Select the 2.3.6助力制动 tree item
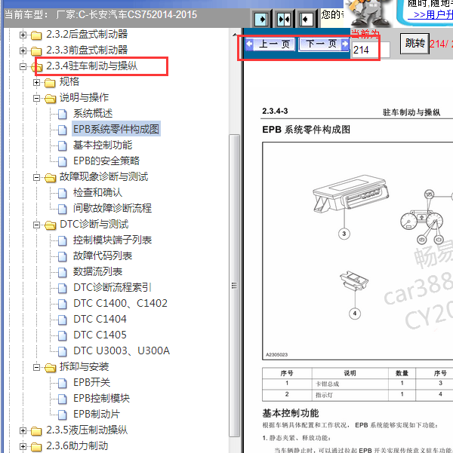Image resolution: width=453 pixels, height=453 pixels. [x=77, y=445]
